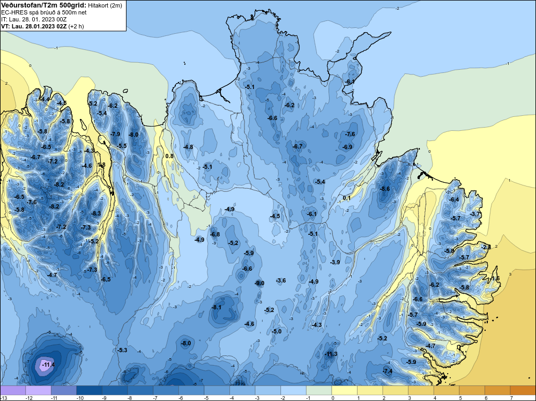The height and width of the screenshot is (401, 536).
Task: Click the legend scale label '-10'
Action: pos(80,398)
